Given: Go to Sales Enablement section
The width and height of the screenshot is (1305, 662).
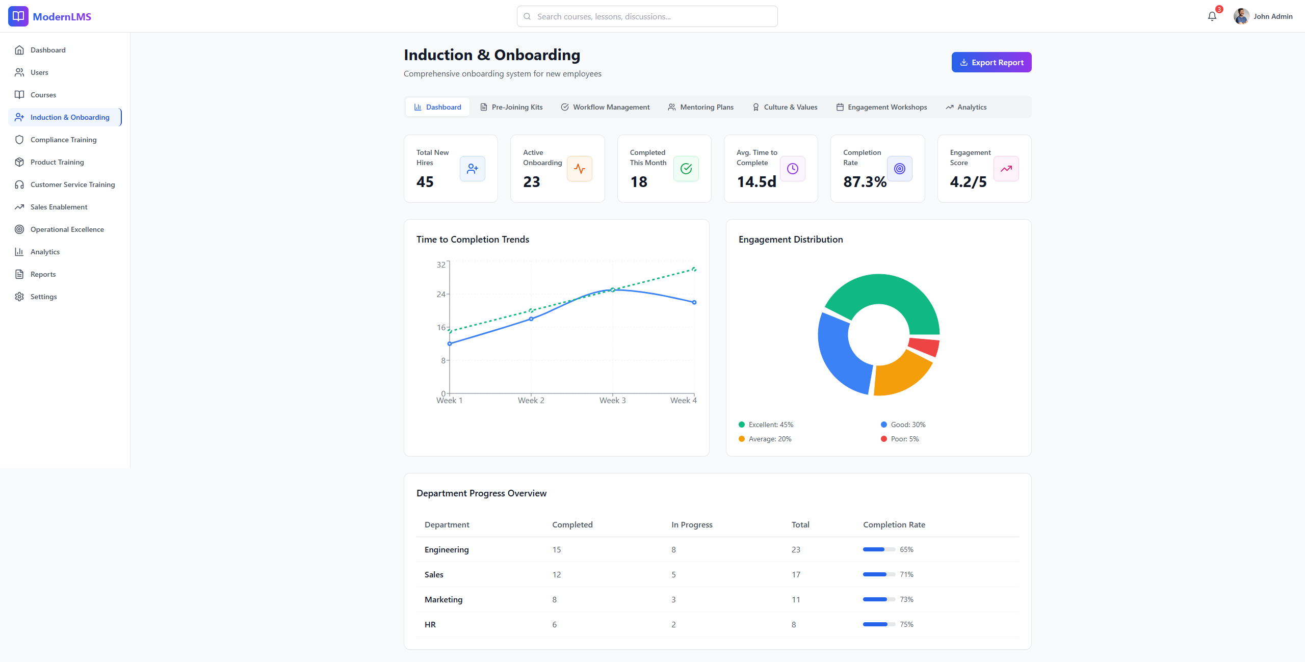Looking at the screenshot, I should 59,207.
